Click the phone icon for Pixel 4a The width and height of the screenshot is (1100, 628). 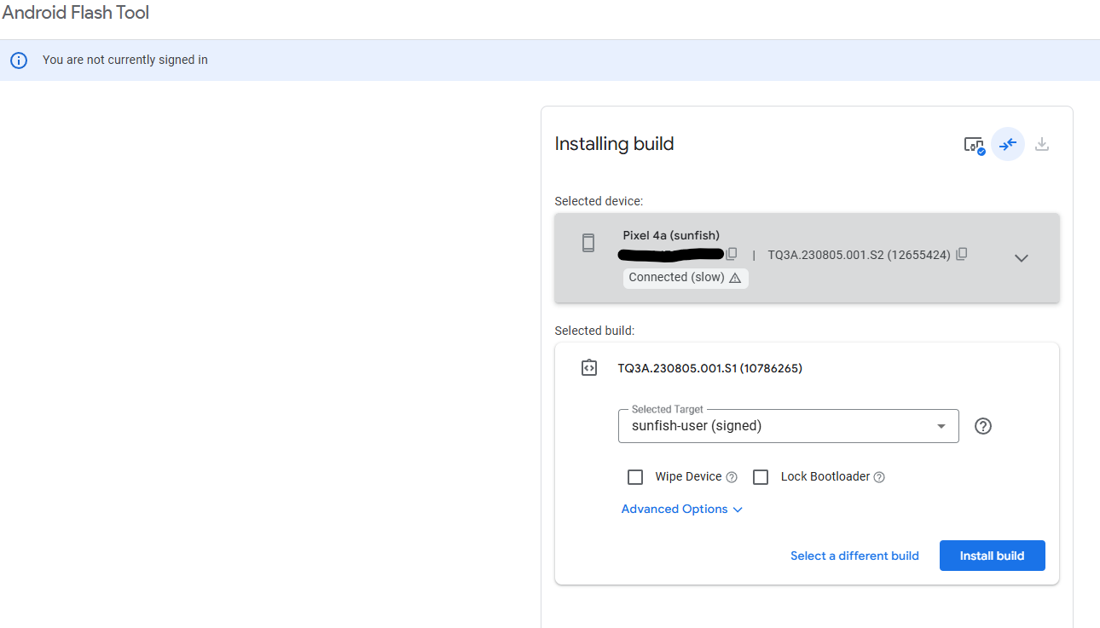pos(588,243)
